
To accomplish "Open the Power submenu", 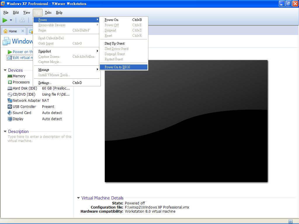I will [x=66, y=20].
